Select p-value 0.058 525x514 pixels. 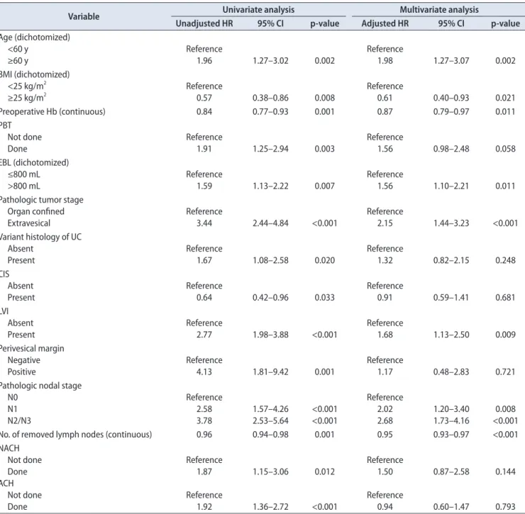click(505, 149)
